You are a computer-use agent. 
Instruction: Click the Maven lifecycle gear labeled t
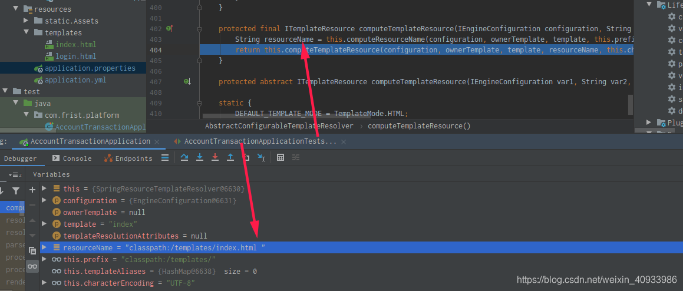[672, 52]
